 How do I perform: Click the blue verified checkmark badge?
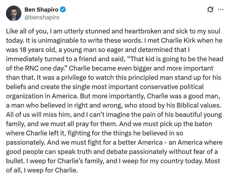(x=63, y=9)
